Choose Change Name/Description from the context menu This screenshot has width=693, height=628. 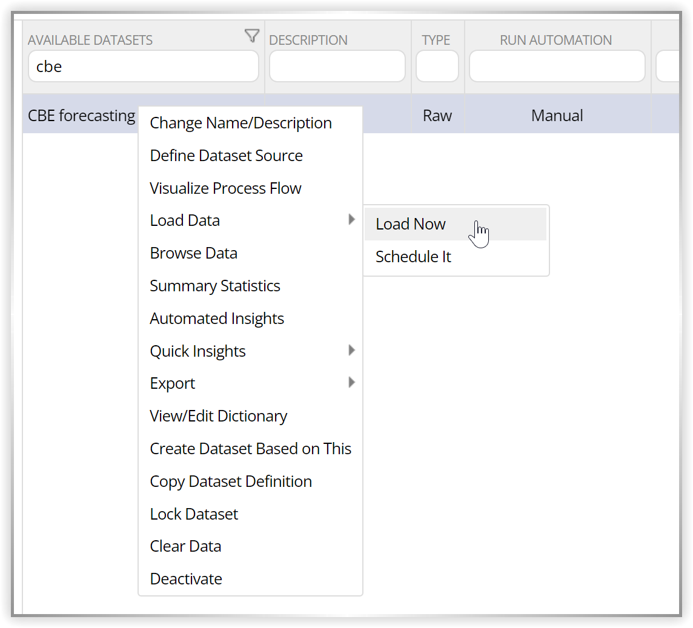(250, 123)
